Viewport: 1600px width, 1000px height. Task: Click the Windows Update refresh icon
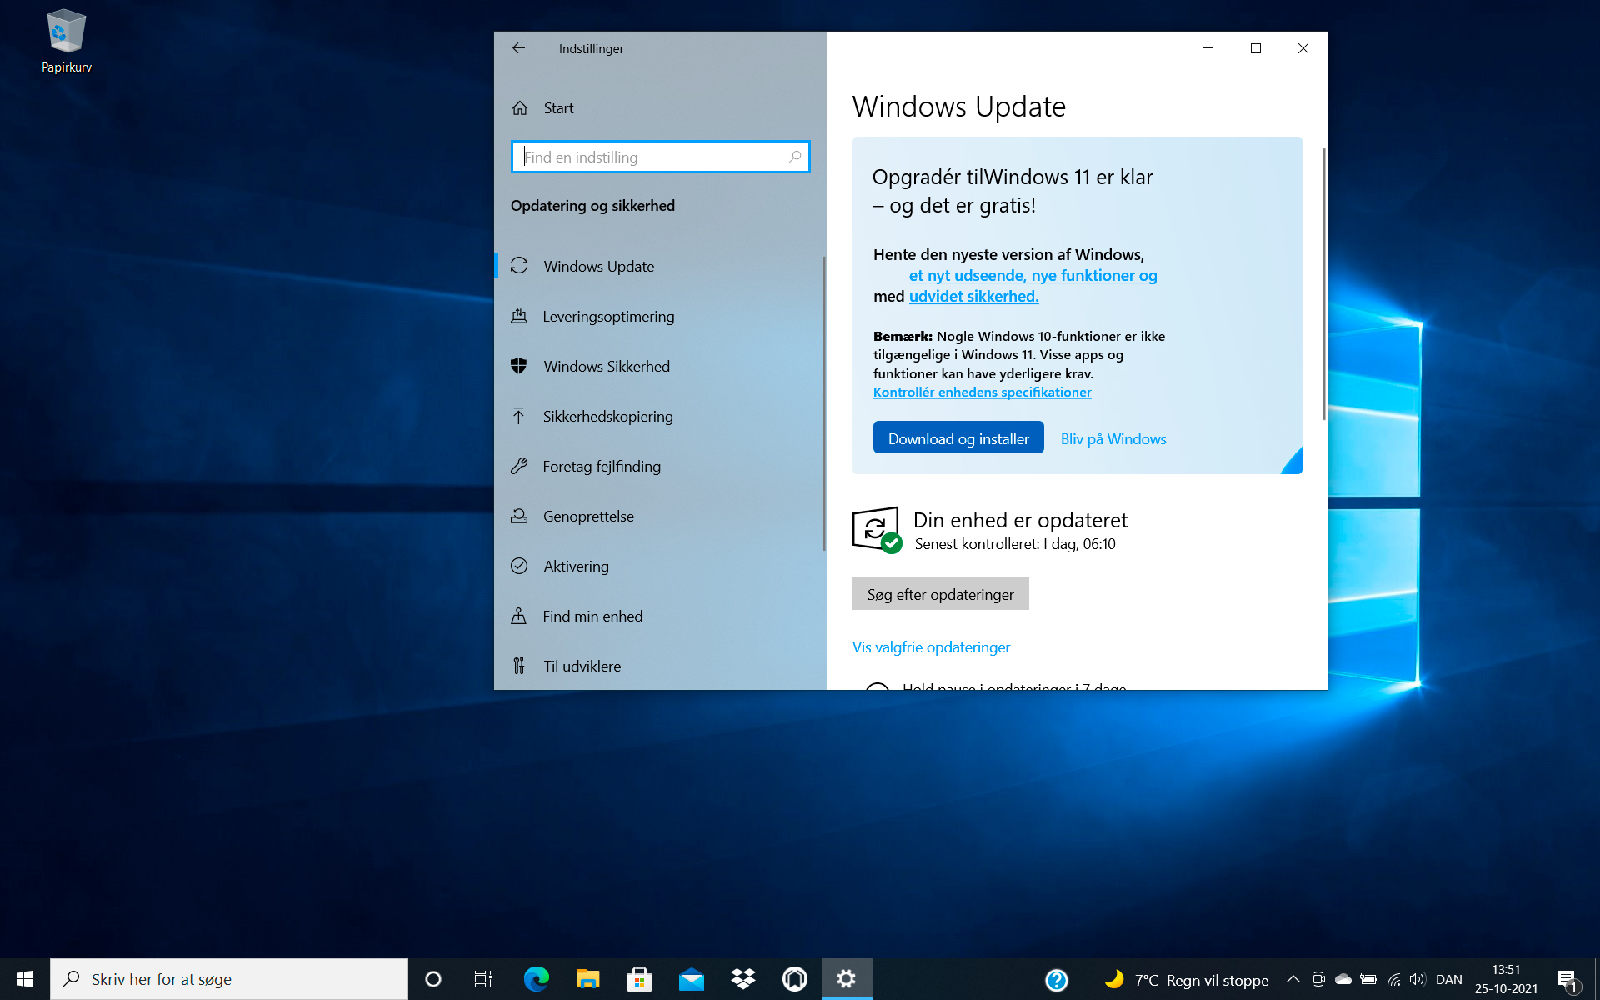point(519,266)
